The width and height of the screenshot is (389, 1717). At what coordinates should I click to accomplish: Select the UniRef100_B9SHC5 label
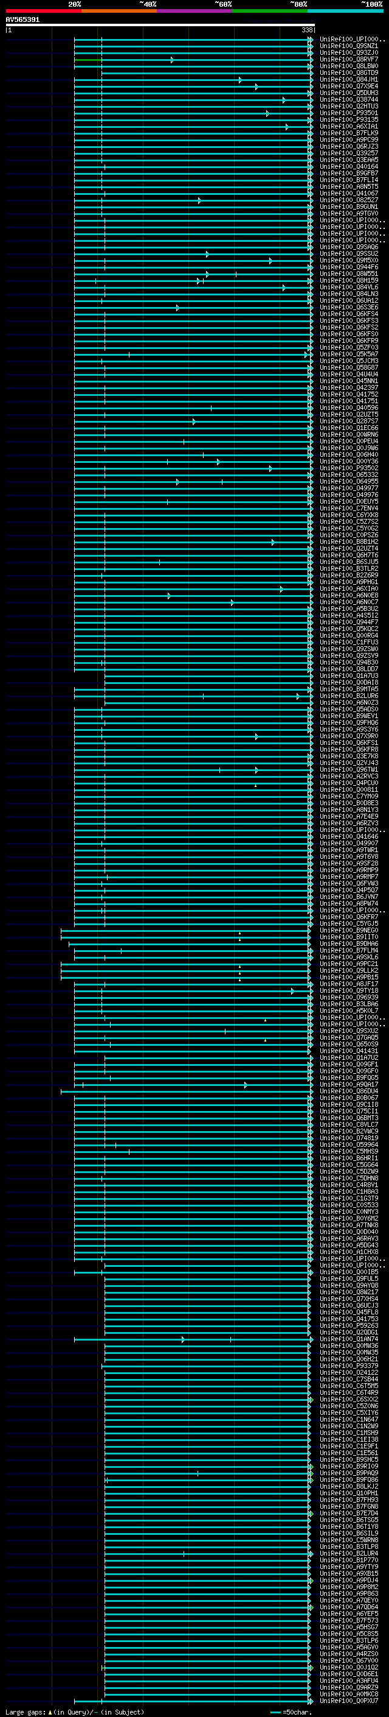click(x=348, y=1460)
